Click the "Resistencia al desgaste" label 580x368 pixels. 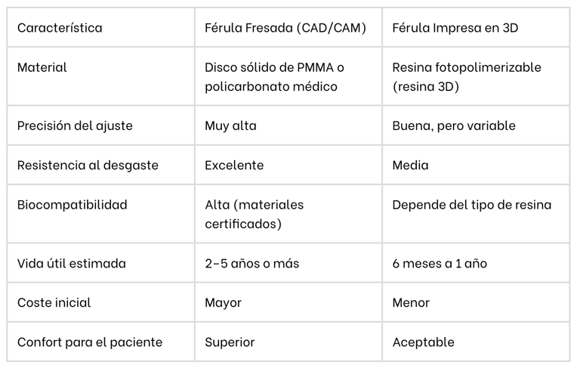(88, 165)
